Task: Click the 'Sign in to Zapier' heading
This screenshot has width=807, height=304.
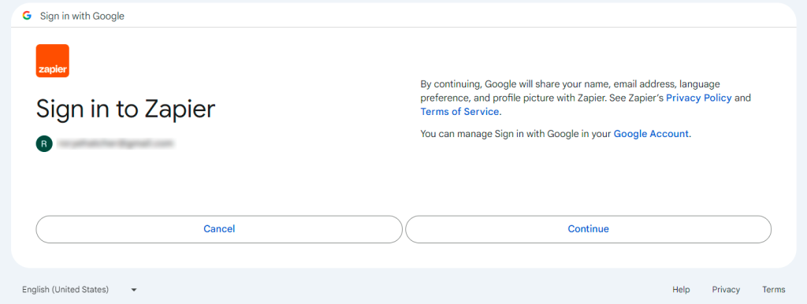Action: [x=125, y=109]
